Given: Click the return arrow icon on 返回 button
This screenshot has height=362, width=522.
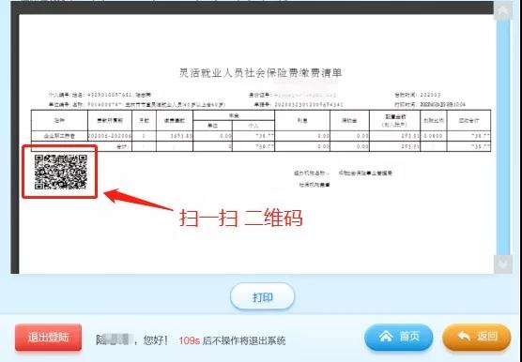Looking at the screenshot, I should [464, 337].
